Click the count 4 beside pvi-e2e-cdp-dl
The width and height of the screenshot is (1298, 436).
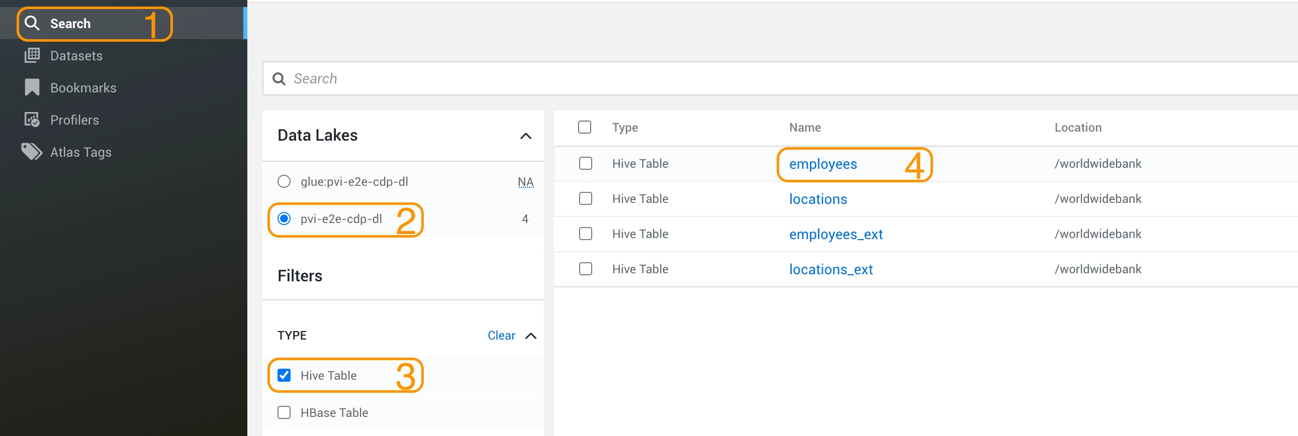click(525, 219)
